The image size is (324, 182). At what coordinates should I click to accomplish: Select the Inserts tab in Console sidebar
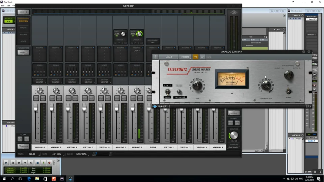(23, 35)
